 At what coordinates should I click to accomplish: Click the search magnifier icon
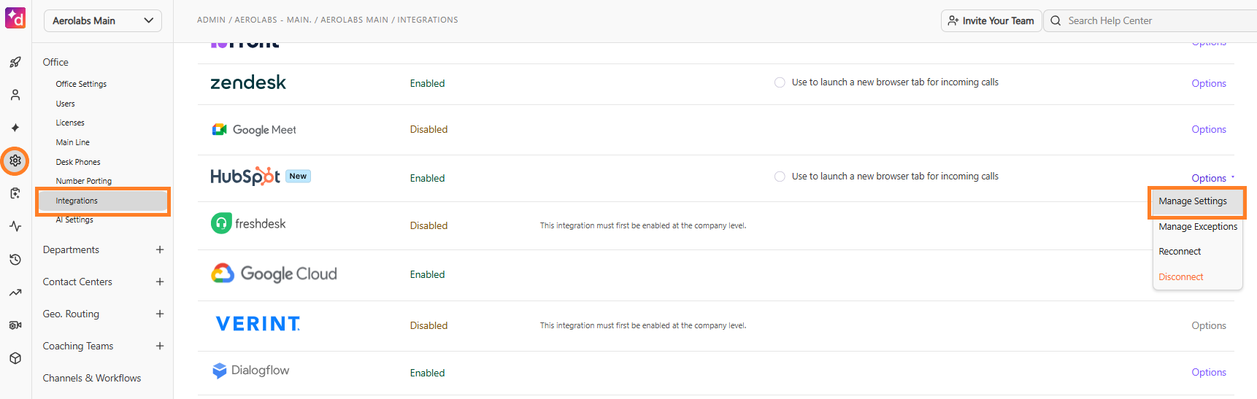tap(1056, 20)
